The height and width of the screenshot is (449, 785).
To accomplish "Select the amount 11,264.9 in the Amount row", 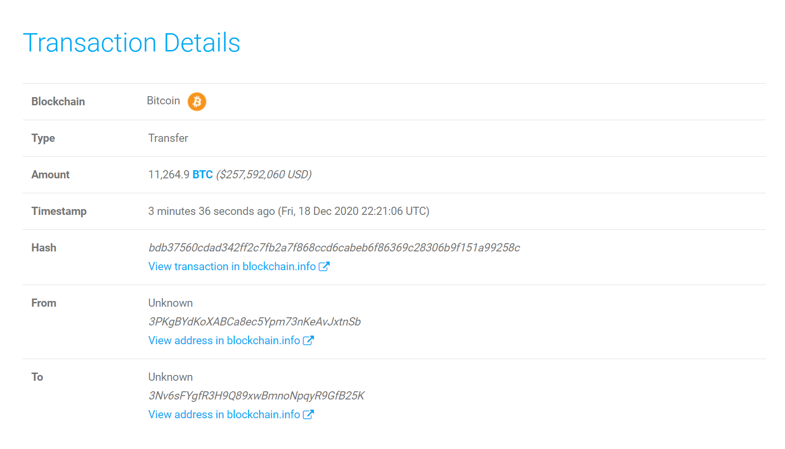I will pyautogui.click(x=168, y=175).
